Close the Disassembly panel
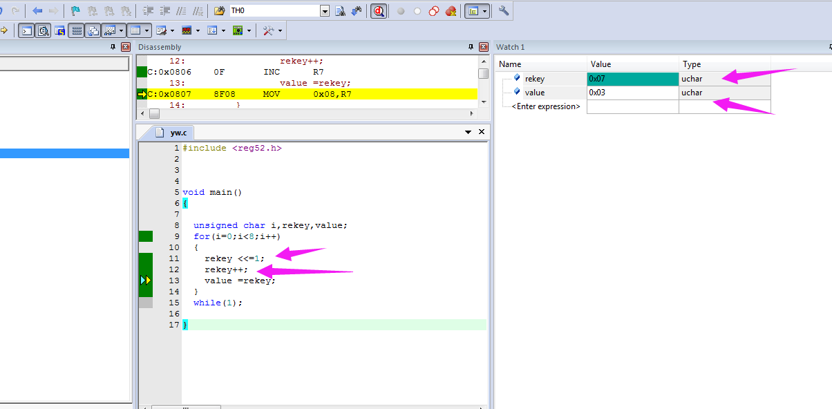The width and height of the screenshot is (832, 409). 482,47
